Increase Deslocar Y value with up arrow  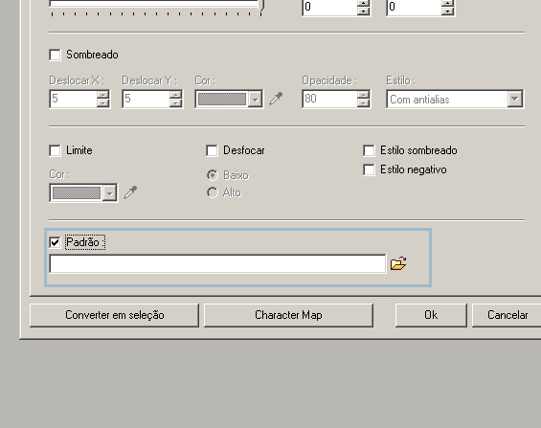[175, 95]
